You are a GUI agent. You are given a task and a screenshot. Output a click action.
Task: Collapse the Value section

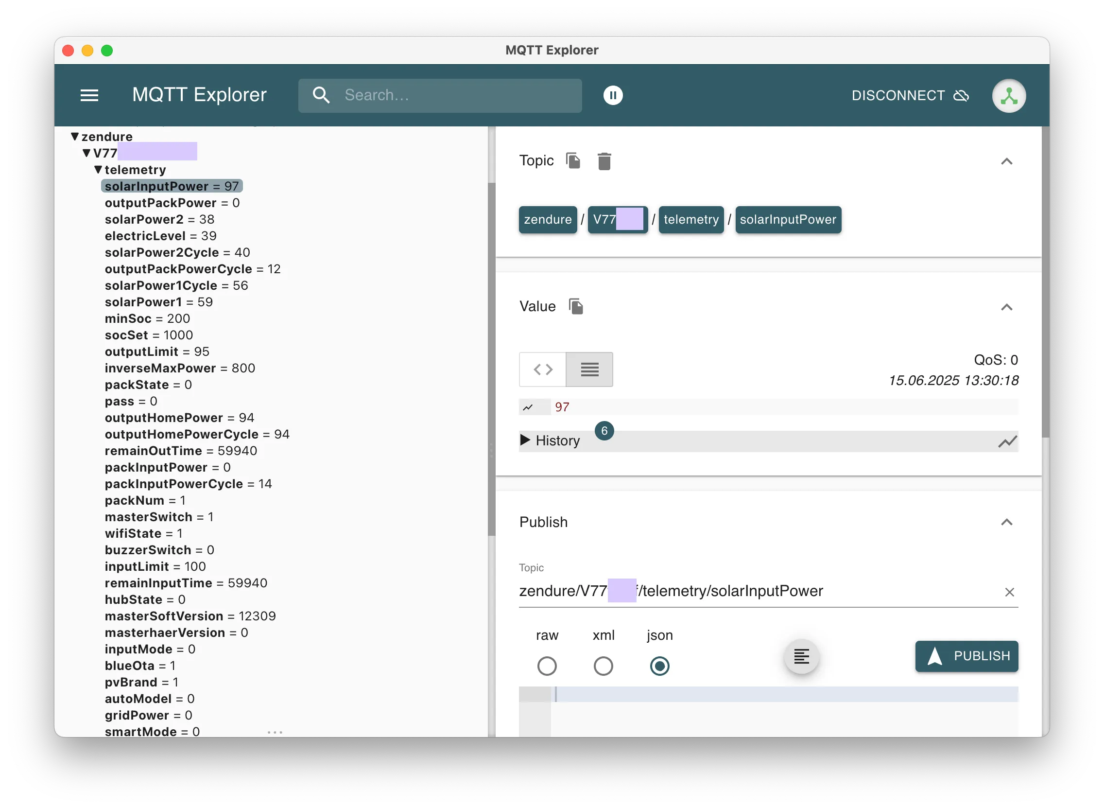[1007, 307]
